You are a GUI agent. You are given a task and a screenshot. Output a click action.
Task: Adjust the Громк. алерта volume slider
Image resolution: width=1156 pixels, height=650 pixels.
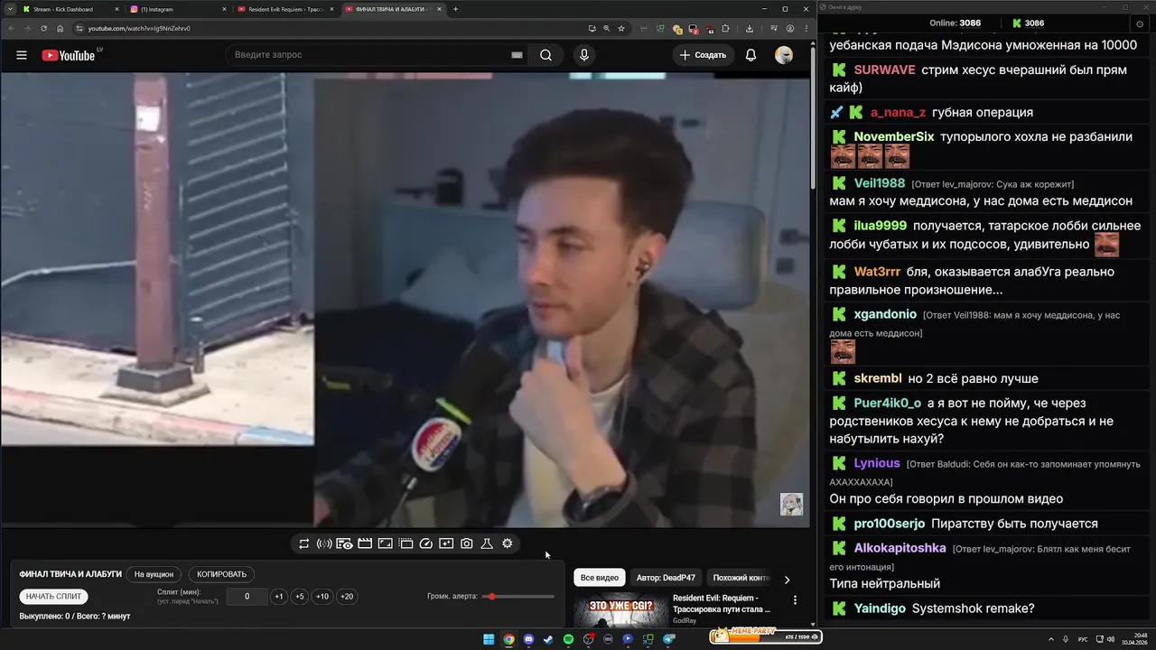pos(519,597)
